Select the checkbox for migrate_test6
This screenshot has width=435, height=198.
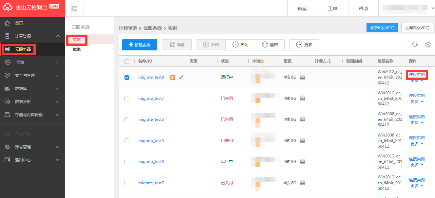point(127,119)
